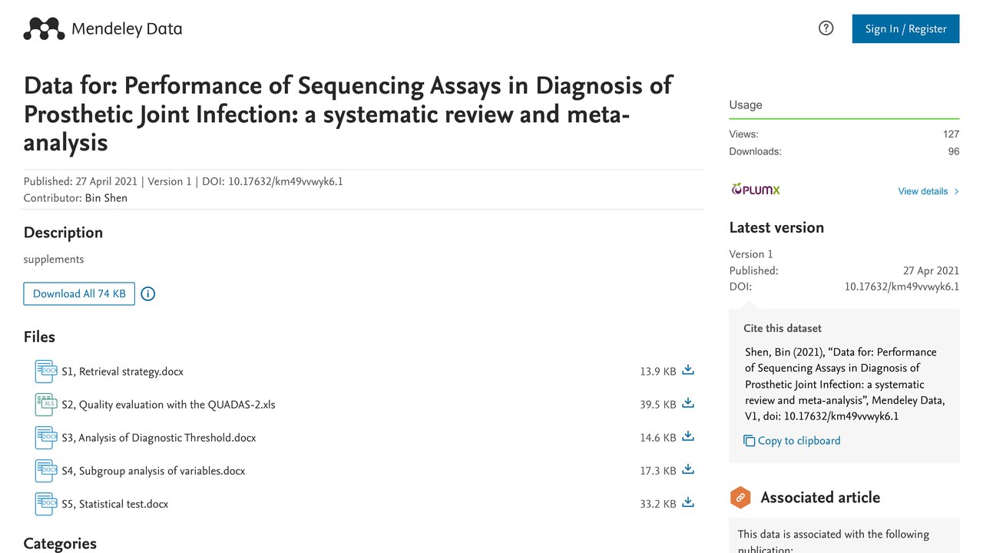Viewport: 983px width, 553px height.
Task: Click the S1 Retrieval strategy docx file icon
Action: point(46,372)
